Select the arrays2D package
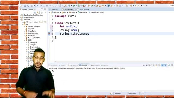 (x=31, y=29)
